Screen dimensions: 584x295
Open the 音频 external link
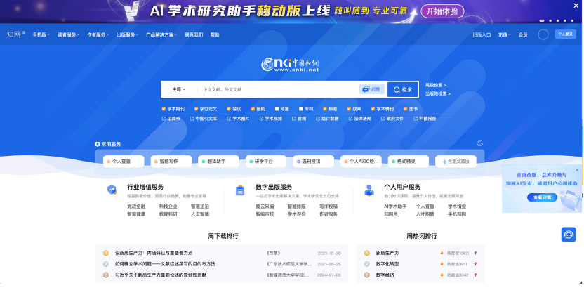pyautogui.click(x=299, y=119)
